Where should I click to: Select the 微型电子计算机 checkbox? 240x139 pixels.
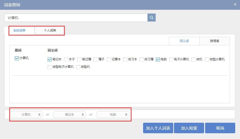click(50, 67)
